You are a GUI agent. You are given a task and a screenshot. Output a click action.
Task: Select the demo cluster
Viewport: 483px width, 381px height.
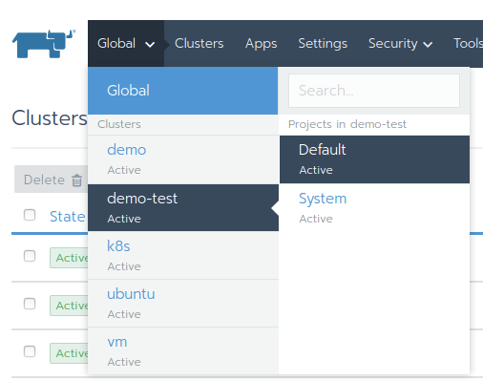(183, 159)
